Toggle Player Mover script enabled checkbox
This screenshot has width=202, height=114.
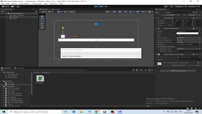pos(162,54)
